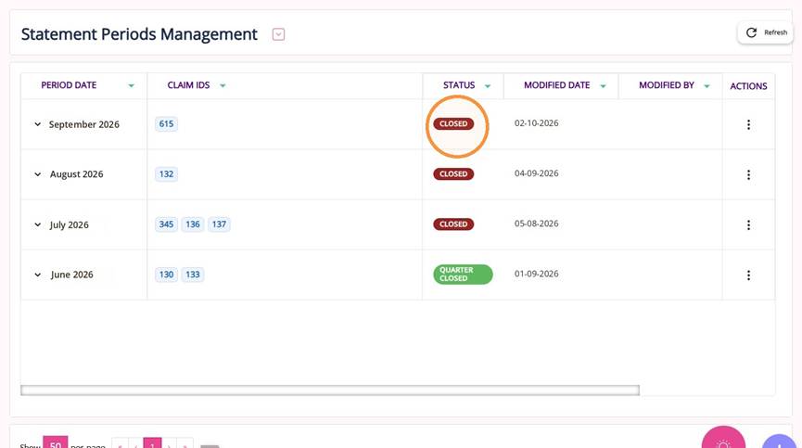Select claim ID 615 chip

(x=166, y=123)
